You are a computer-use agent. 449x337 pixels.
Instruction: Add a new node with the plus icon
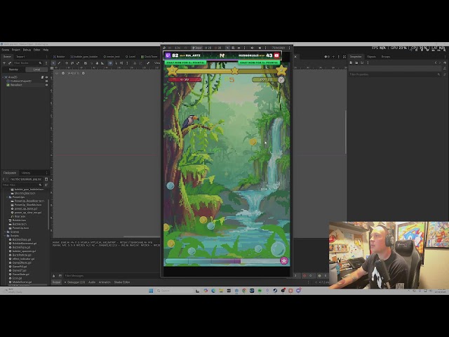(4, 63)
